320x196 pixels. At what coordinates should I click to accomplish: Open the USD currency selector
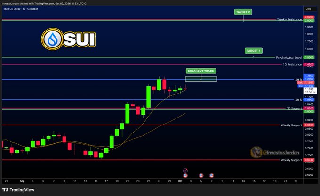click(x=308, y=9)
